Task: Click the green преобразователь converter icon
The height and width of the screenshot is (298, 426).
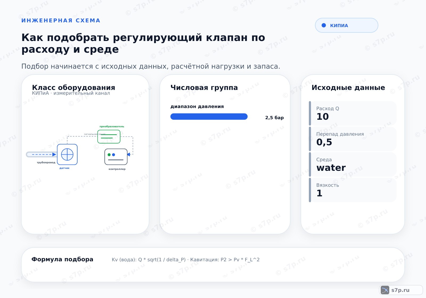Action: [109, 136]
